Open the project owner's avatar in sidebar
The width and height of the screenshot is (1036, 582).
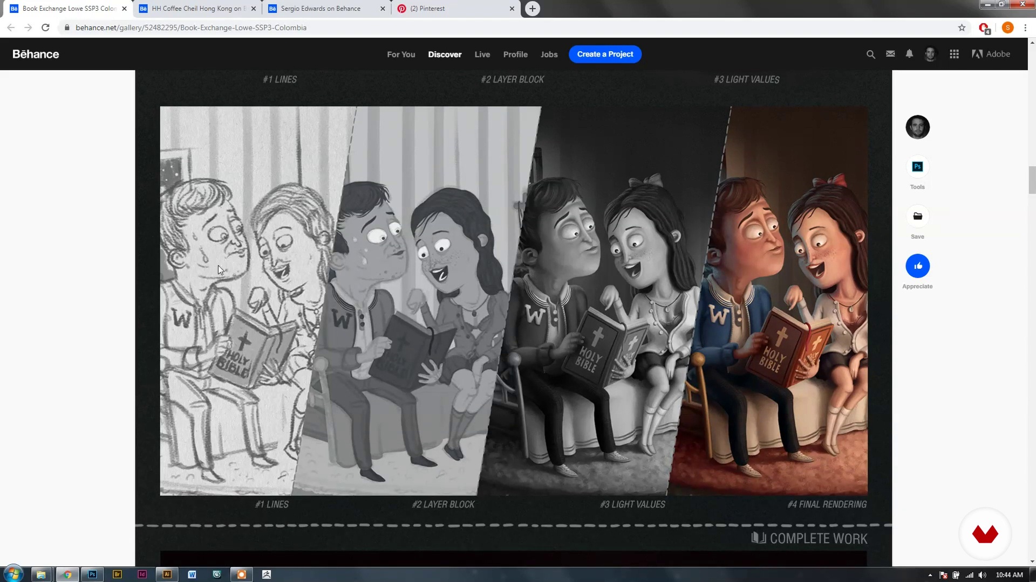point(917,127)
